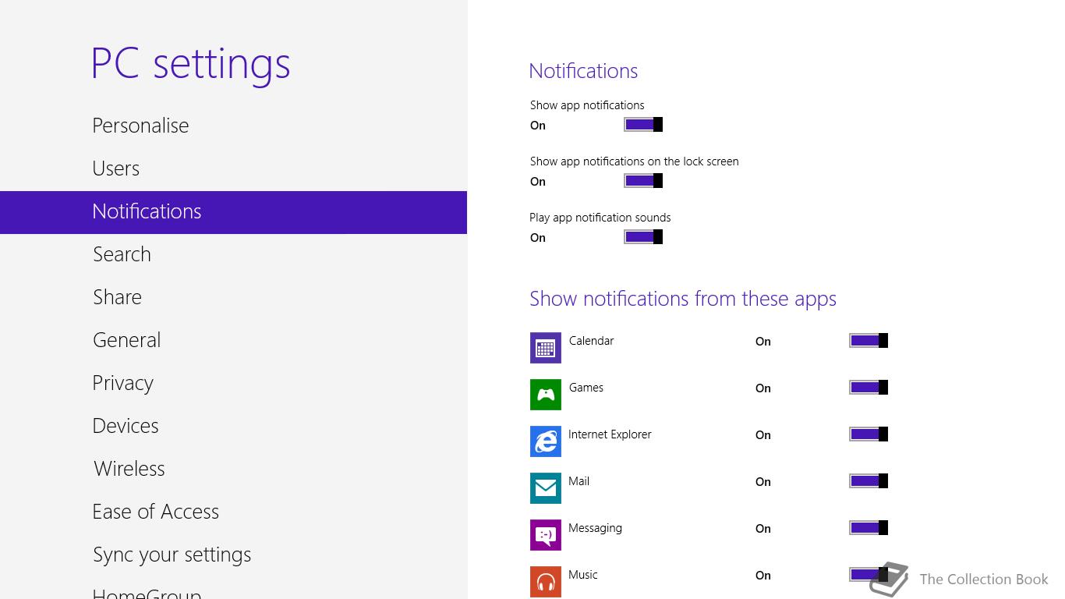The image size is (1065, 599).
Task: Open the Users settings category
Action: coord(233,168)
